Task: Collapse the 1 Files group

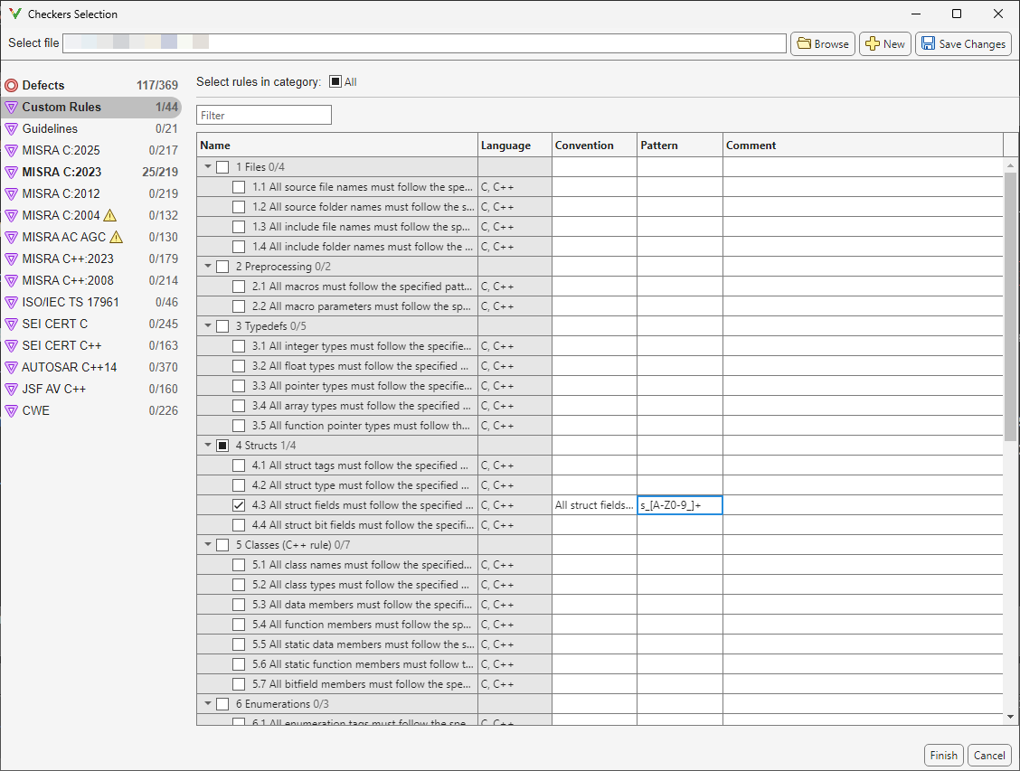Action: 207,166
